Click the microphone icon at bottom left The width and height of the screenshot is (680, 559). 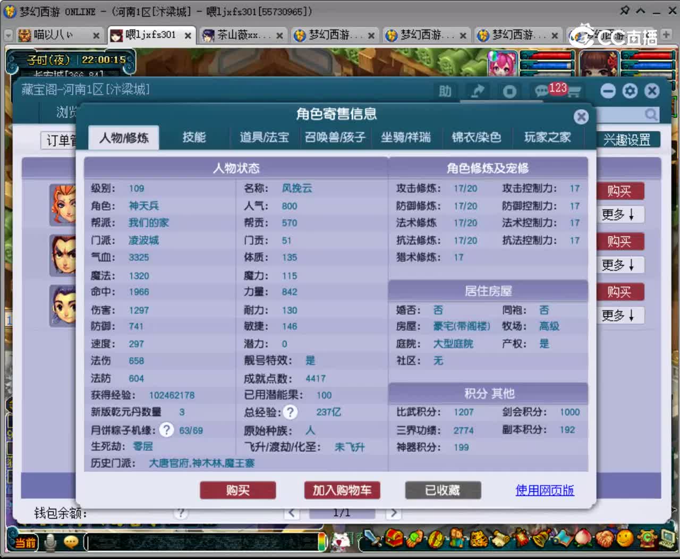(x=50, y=542)
